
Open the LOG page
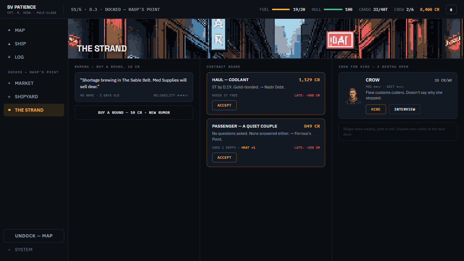pos(34,57)
